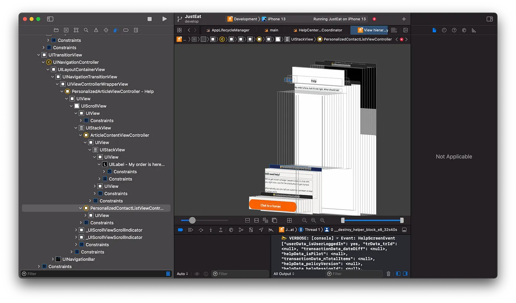Select the Debug navigator icon
516x303 pixels.
pos(116,30)
